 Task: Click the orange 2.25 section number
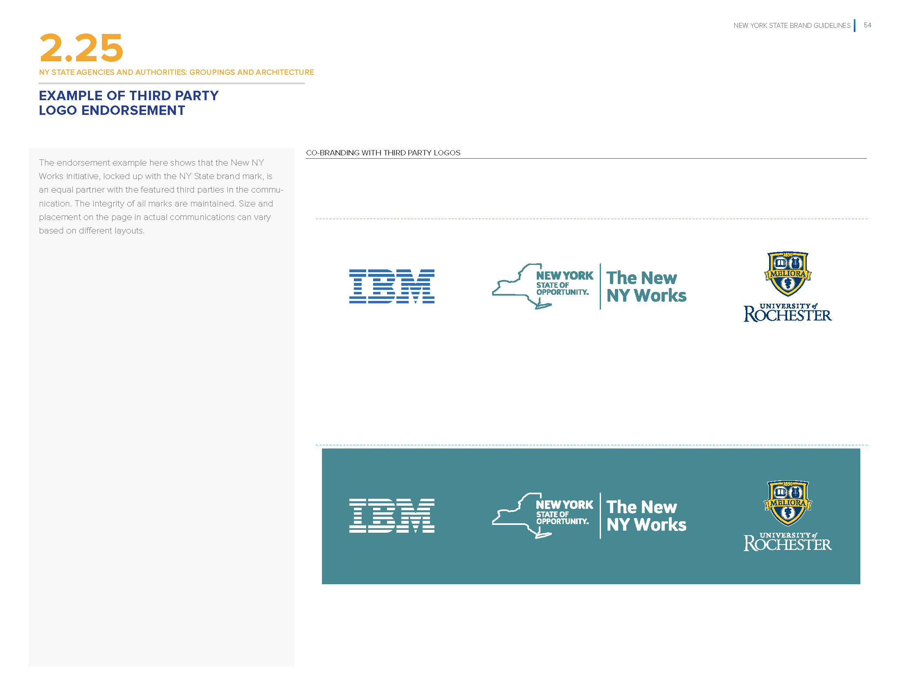pyautogui.click(x=81, y=48)
